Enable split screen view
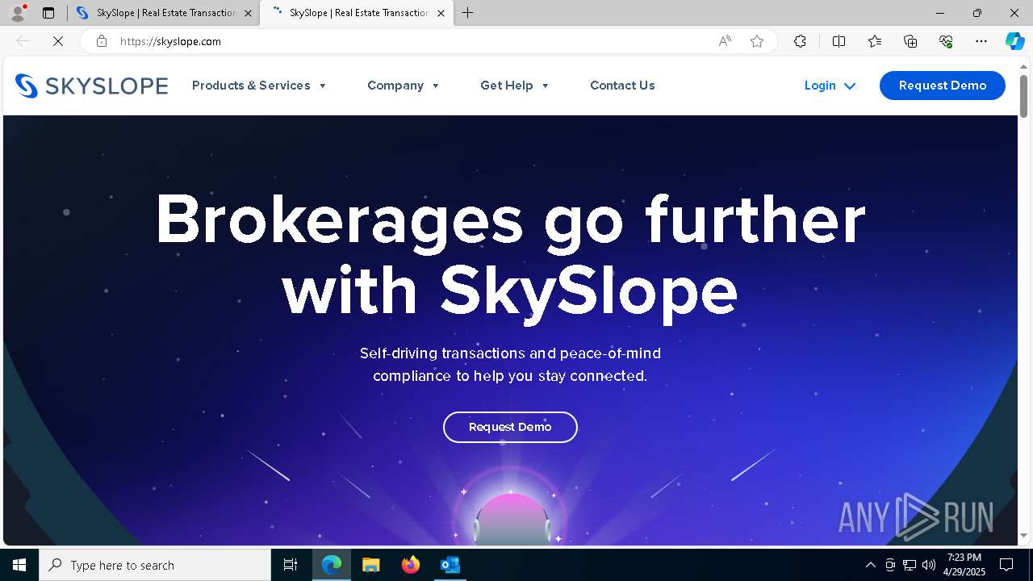 click(x=839, y=41)
